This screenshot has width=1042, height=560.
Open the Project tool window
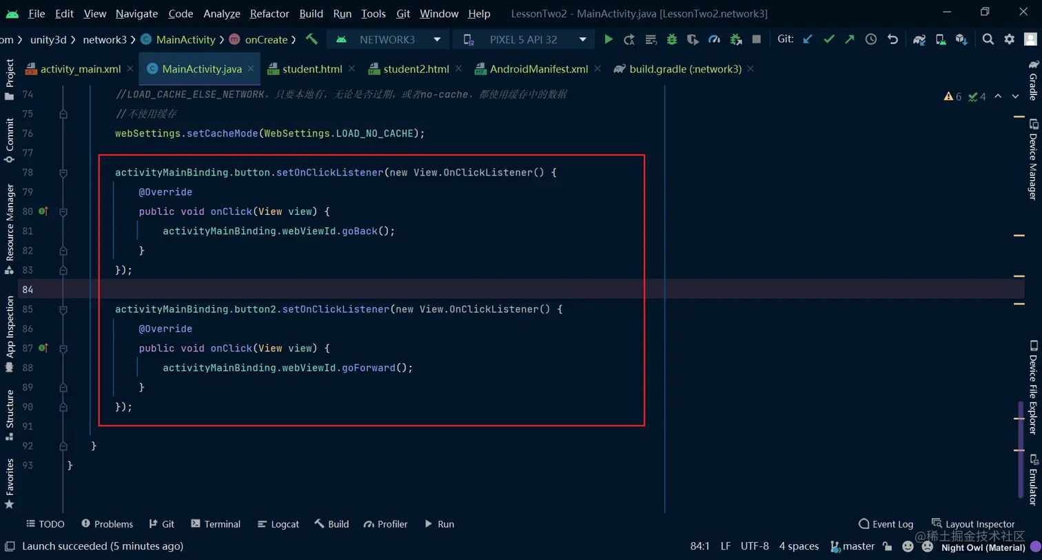[10, 79]
